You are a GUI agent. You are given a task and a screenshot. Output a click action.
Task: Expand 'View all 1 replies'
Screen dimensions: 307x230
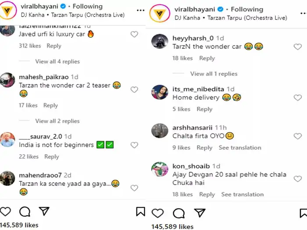point(214,74)
